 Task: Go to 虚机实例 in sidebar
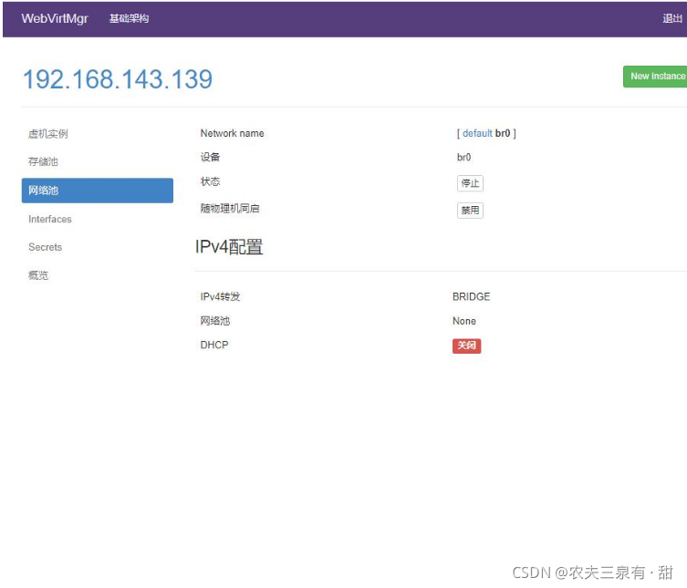tap(48, 133)
